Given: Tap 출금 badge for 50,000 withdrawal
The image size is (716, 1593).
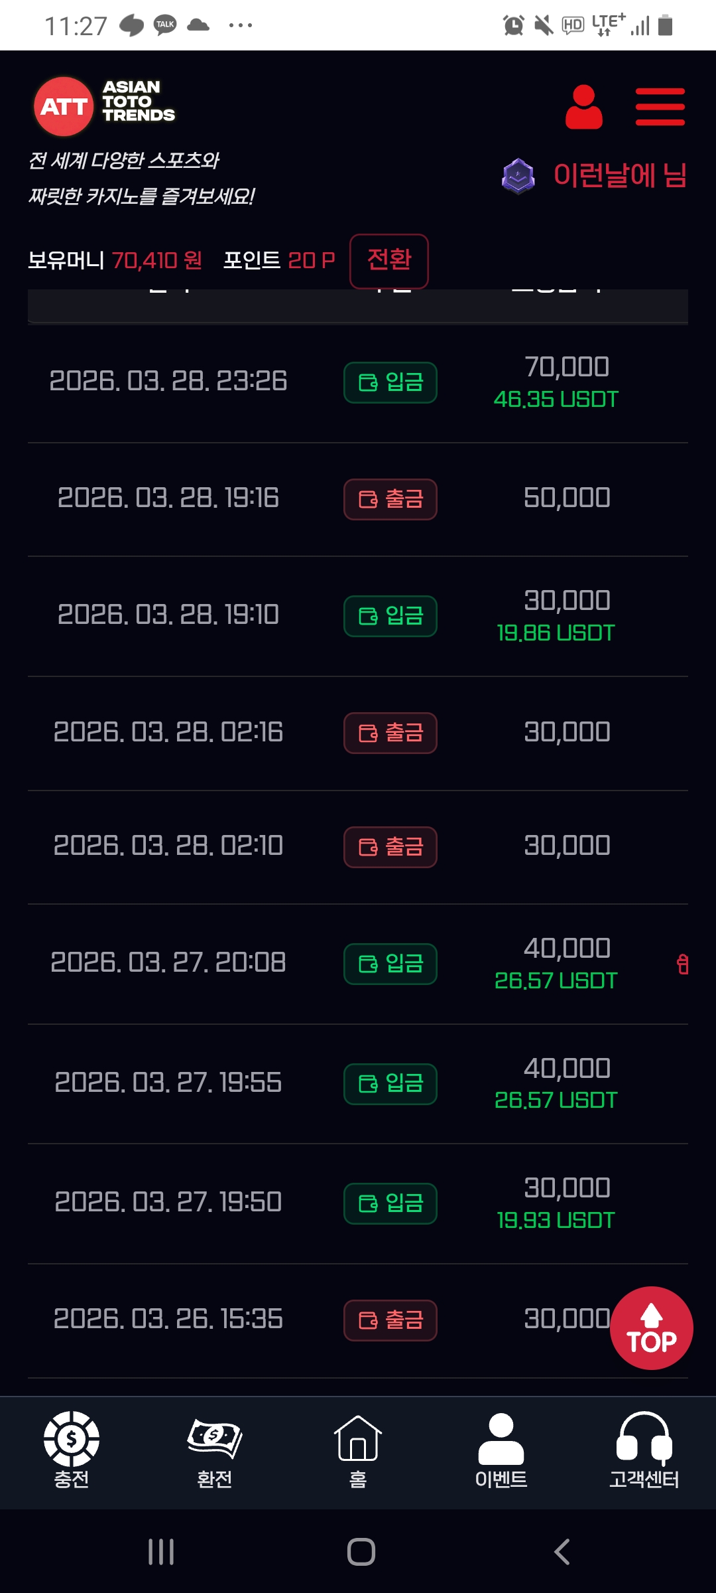Looking at the screenshot, I should [390, 499].
